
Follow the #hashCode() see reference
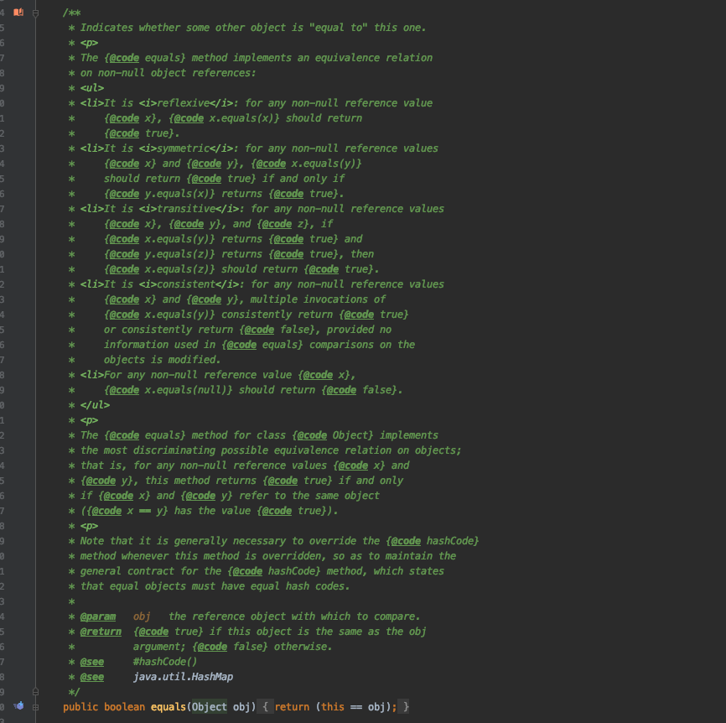[x=165, y=662]
